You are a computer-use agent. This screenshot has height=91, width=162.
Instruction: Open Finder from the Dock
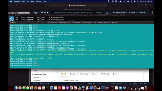click(16, 88)
